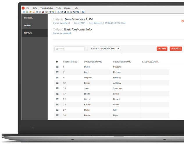Click the Owned by elarcomb link
The height and width of the screenshot is (144, 184).
click(62, 33)
